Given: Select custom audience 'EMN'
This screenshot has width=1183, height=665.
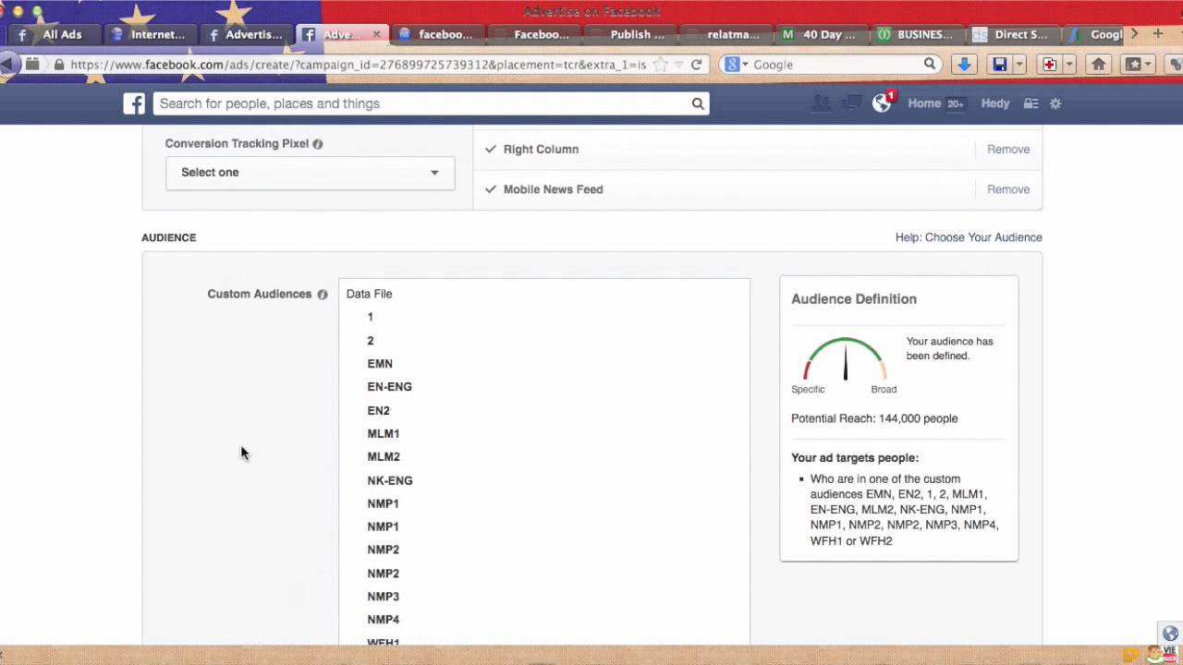Looking at the screenshot, I should pyautogui.click(x=380, y=364).
